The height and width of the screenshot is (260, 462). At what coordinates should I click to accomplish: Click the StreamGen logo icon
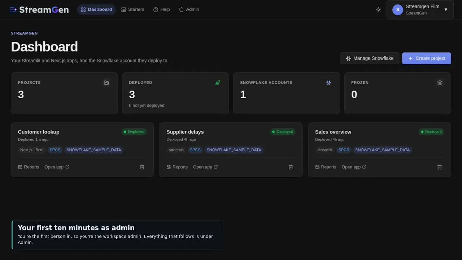(x=13, y=10)
